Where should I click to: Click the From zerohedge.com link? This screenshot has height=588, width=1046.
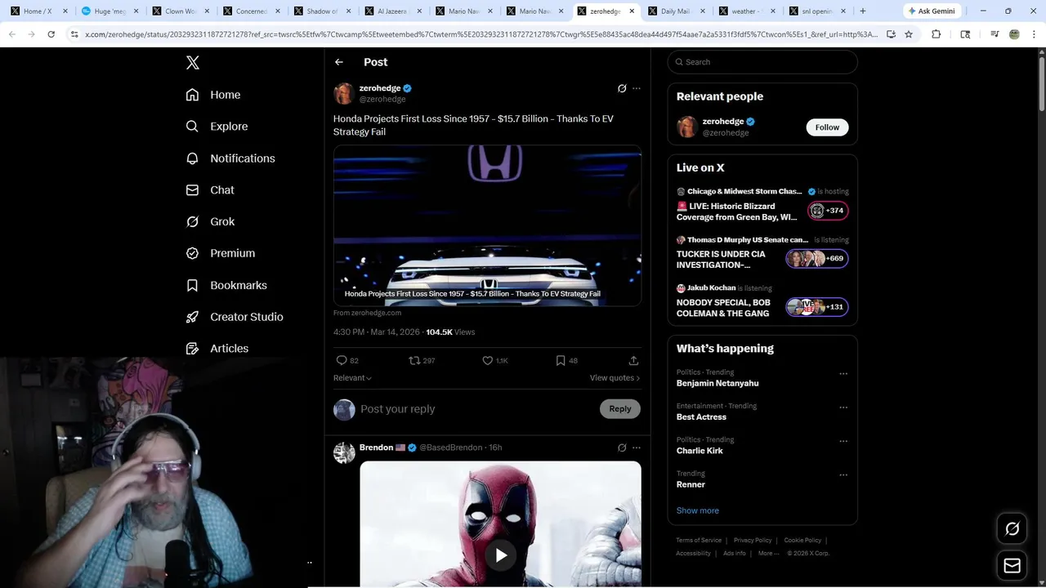(367, 313)
